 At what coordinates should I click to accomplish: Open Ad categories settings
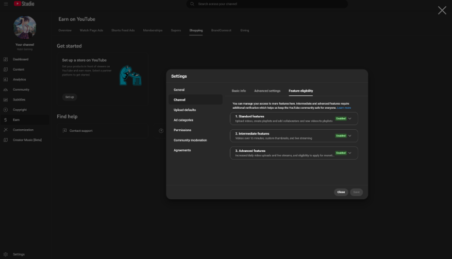[195, 120]
